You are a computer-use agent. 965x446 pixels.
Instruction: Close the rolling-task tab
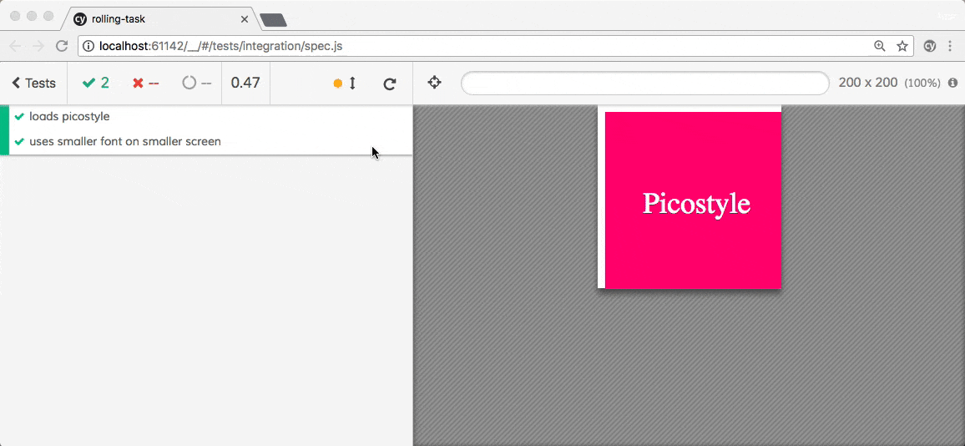click(x=245, y=19)
